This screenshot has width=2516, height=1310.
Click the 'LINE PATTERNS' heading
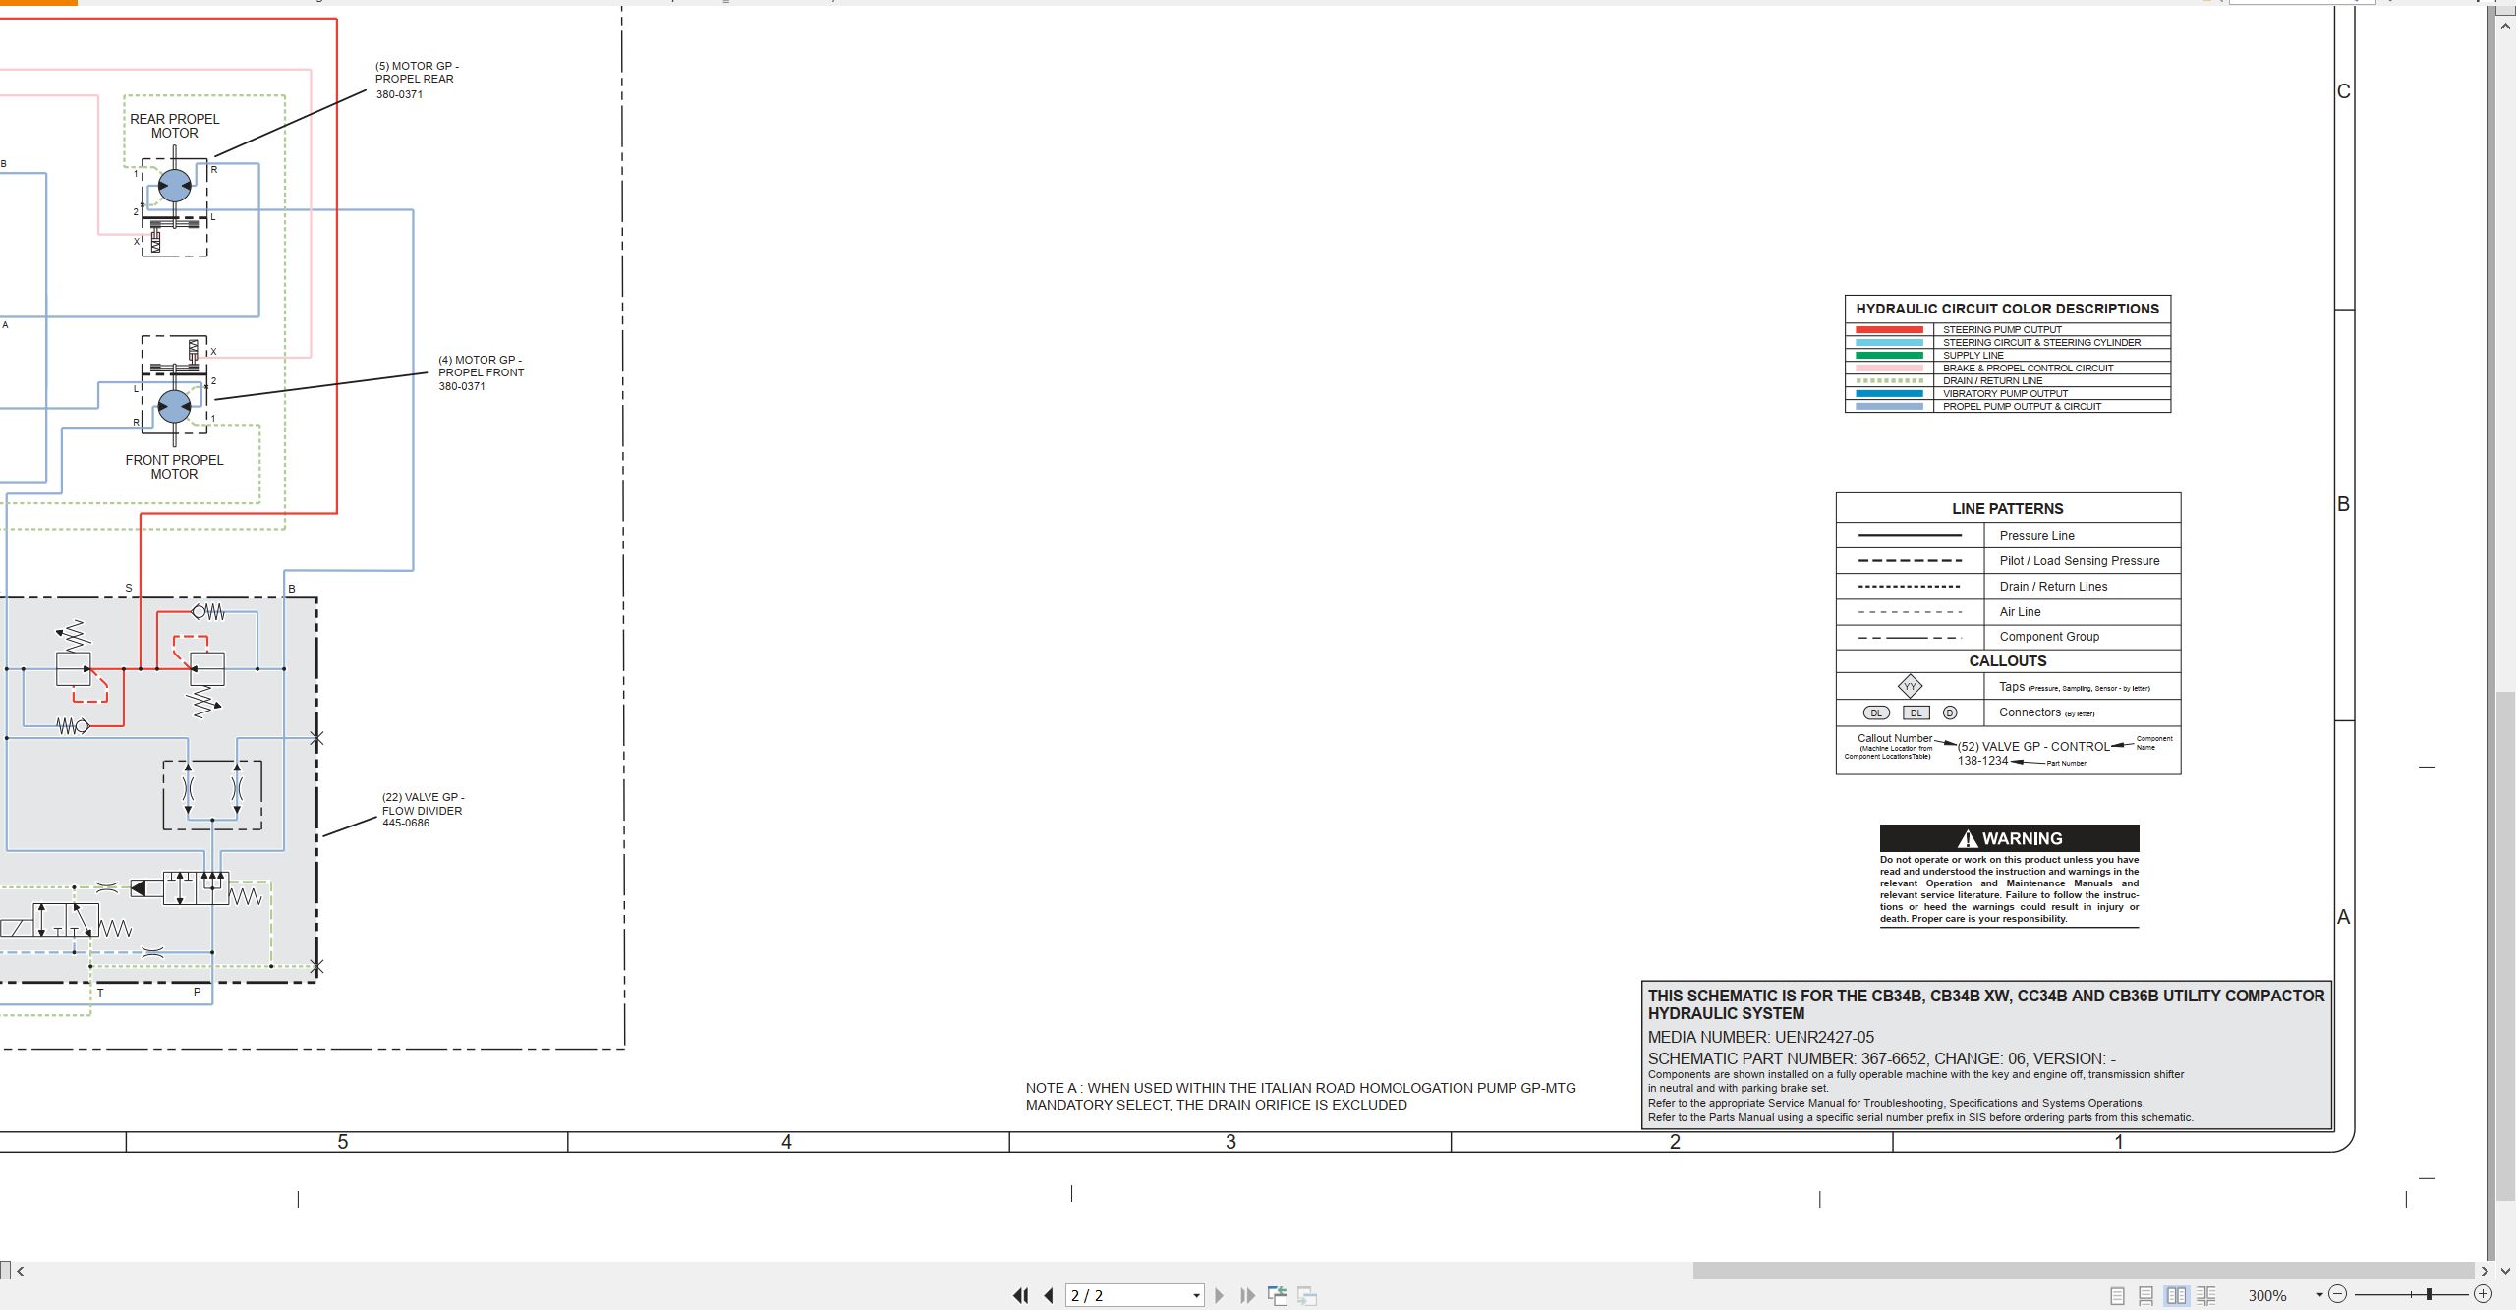click(2008, 509)
